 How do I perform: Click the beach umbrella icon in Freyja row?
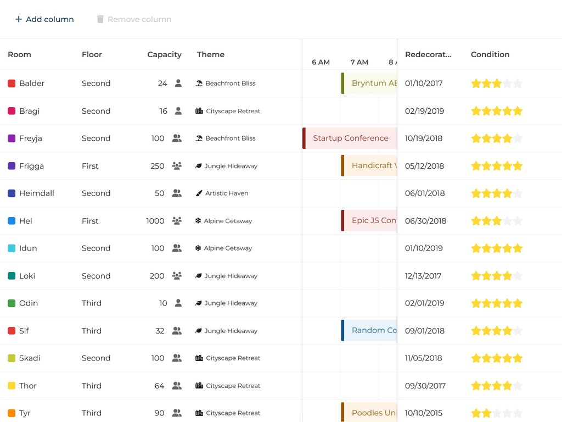[199, 138]
